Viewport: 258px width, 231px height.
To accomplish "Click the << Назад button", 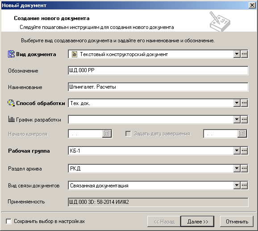I will (x=164, y=222).
